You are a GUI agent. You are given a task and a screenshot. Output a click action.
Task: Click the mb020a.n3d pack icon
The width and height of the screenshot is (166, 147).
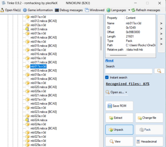point(27,91)
